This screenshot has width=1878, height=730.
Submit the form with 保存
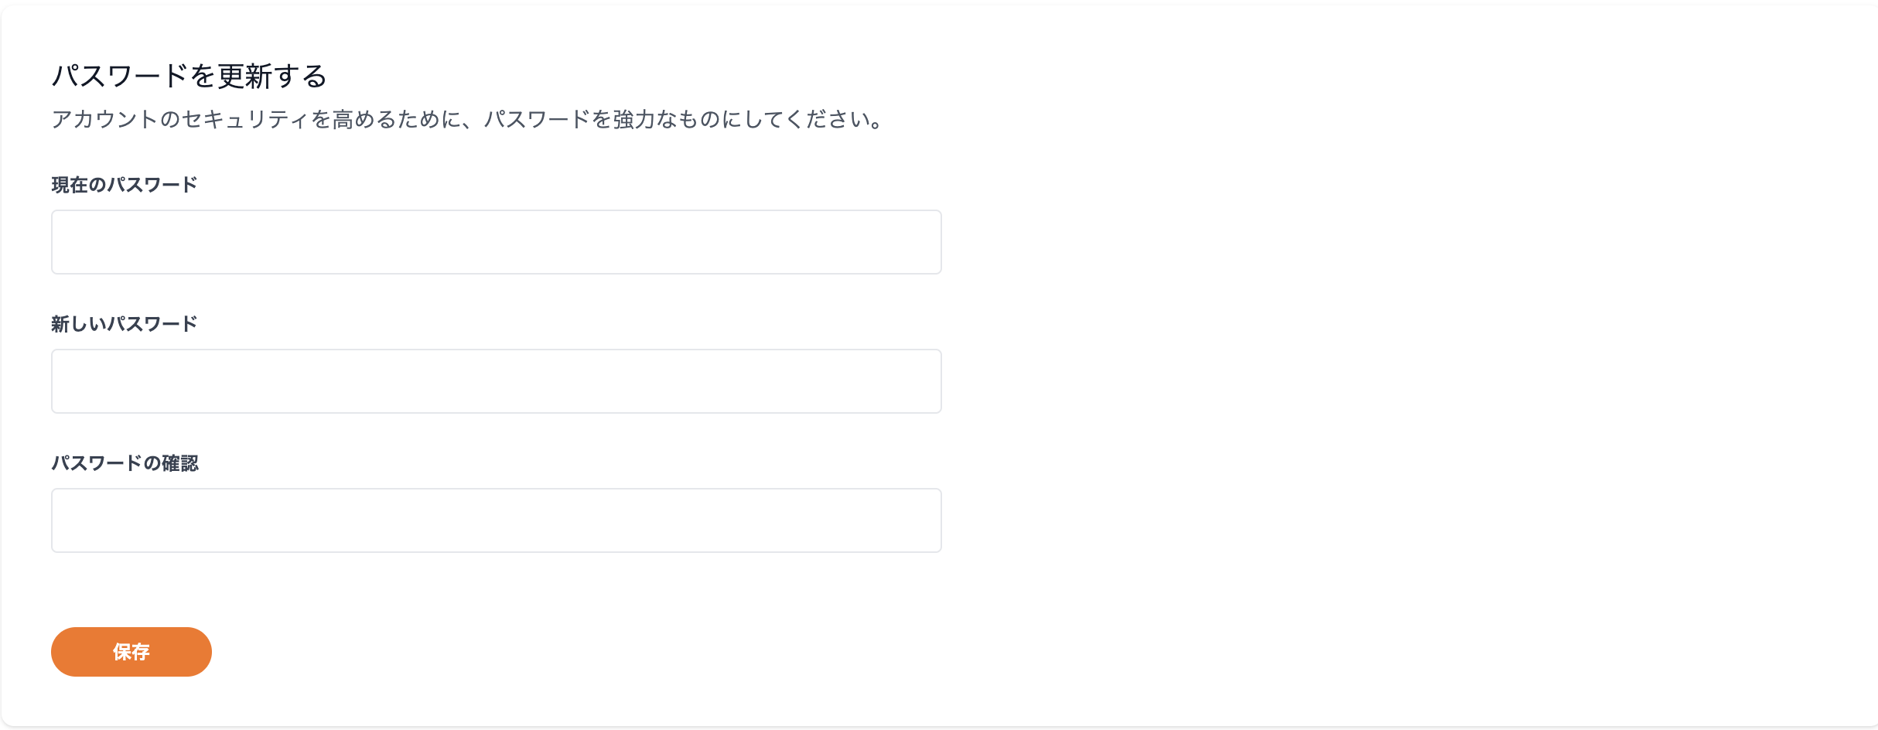(131, 652)
